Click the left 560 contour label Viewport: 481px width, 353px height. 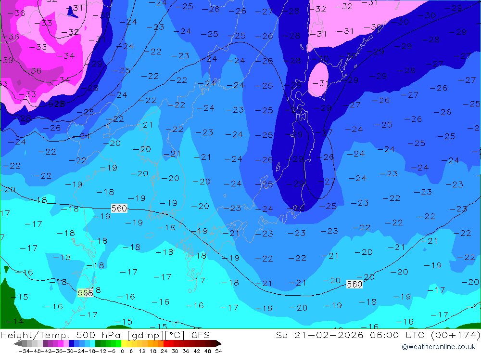(x=119, y=209)
